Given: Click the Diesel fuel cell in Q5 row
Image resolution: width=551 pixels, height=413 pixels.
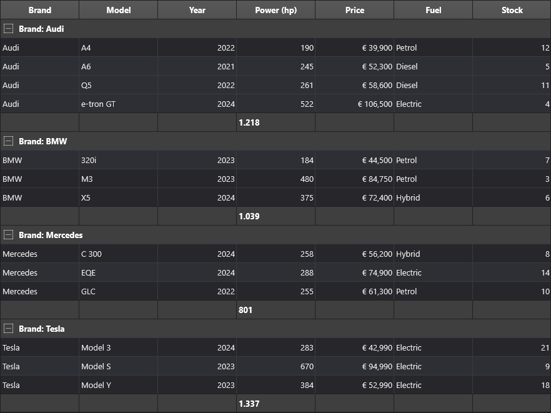Looking at the screenshot, I should (434, 85).
